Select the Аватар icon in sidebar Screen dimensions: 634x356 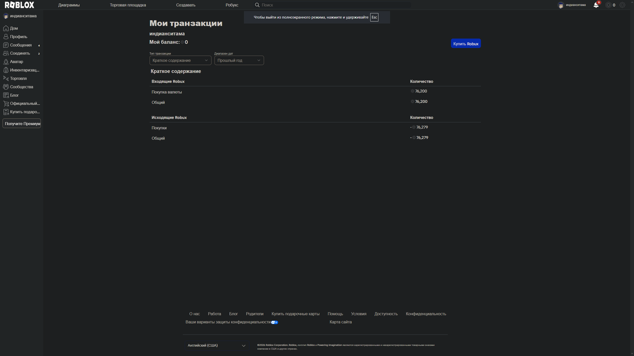click(x=6, y=61)
